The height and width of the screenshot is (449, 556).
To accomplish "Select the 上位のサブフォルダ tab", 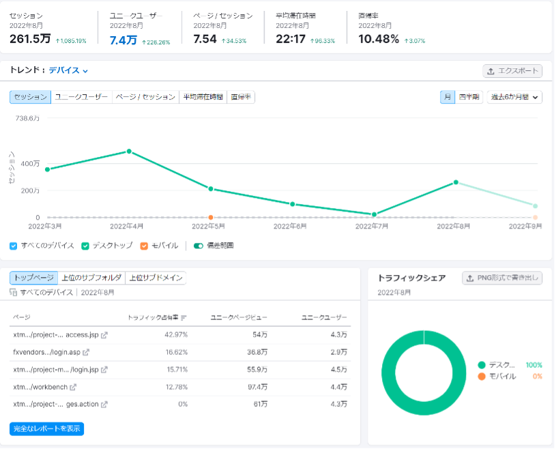I will coord(91,278).
